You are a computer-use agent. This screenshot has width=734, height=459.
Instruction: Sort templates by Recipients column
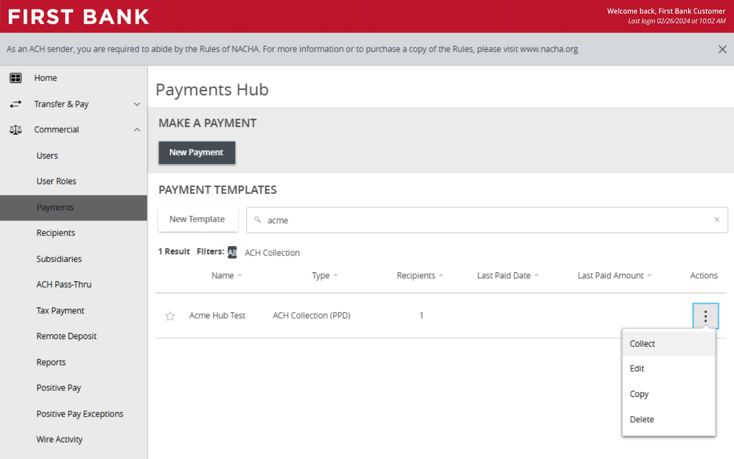coord(420,275)
